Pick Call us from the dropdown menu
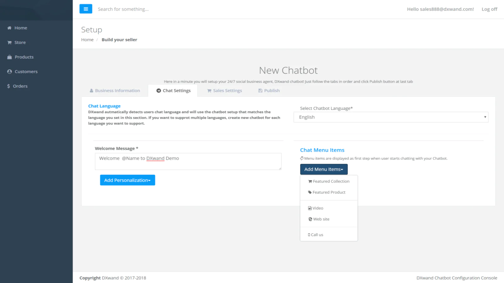The width and height of the screenshot is (504, 283). click(329, 235)
